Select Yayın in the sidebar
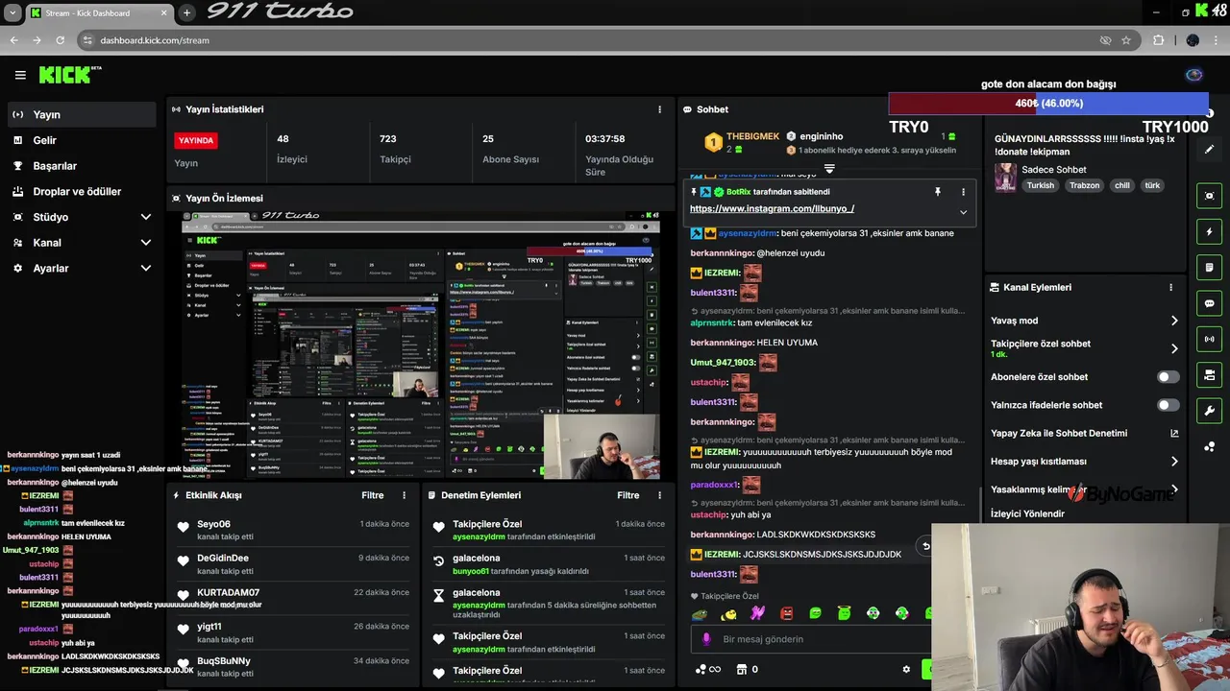Image resolution: width=1230 pixels, height=691 pixels. [81, 114]
